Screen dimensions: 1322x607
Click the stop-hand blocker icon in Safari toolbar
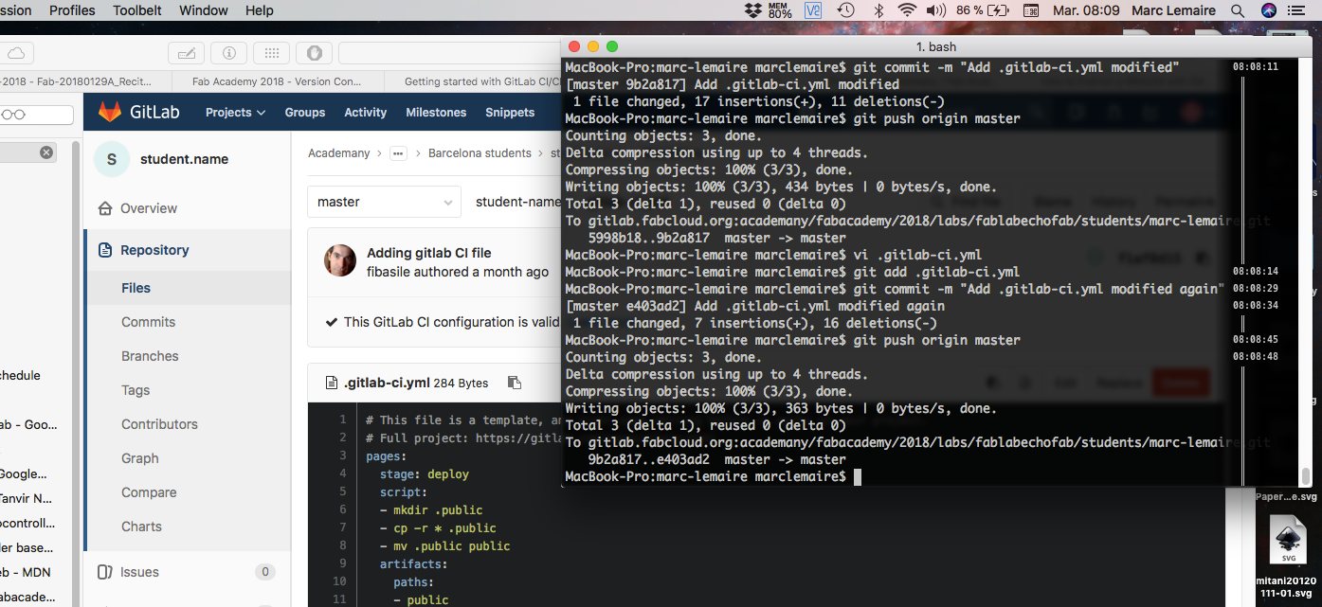314,52
